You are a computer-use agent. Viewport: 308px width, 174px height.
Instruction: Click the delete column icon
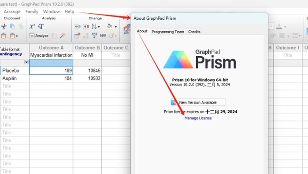click(86, 26)
